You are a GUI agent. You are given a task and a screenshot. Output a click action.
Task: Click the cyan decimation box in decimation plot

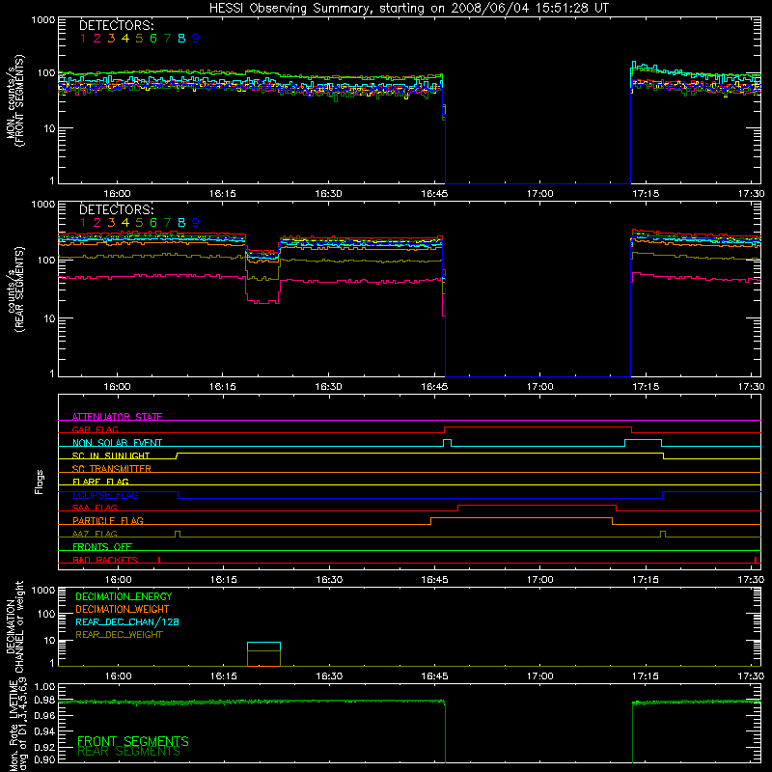click(x=263, y=647)
